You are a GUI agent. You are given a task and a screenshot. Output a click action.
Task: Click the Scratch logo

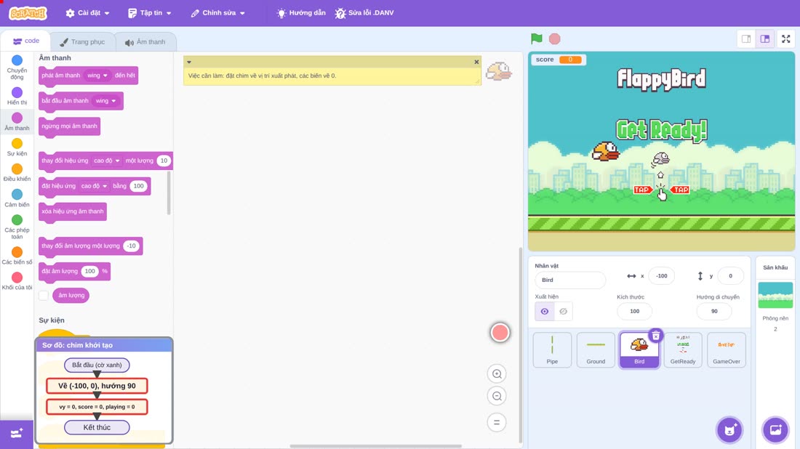pyautogui.click(x=28, y=13)
